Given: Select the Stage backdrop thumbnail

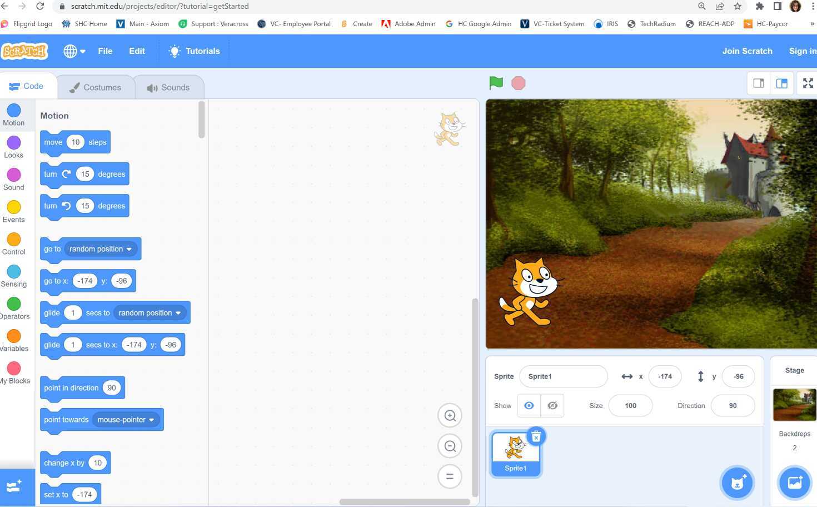Looking at the screenshot, I should click(x=795, y=405).
